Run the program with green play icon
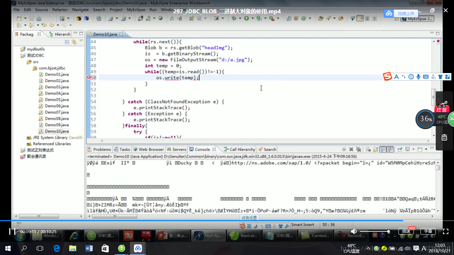This screenshot has width=454, height=255. click(247, 19)
